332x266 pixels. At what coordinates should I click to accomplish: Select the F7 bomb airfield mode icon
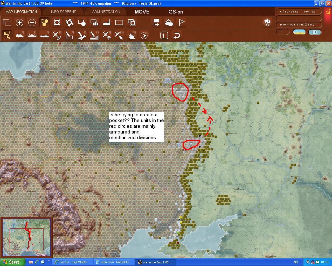[82, 35]
